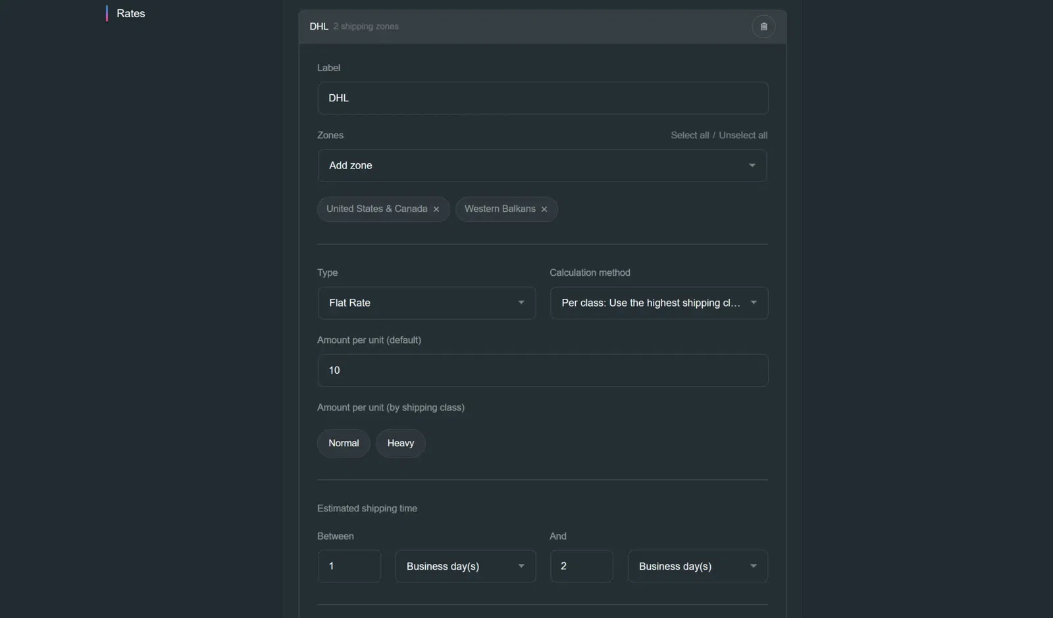Click the Between value field showing 1
Screen dimensions: 1053x618
[349, 566]
